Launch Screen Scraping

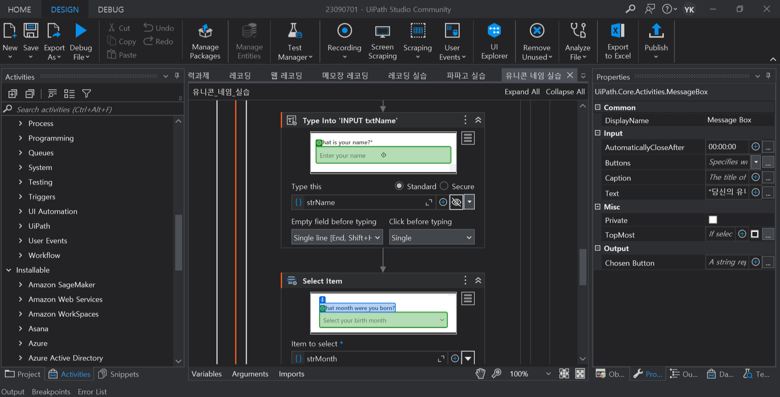[x=382, y=42]
